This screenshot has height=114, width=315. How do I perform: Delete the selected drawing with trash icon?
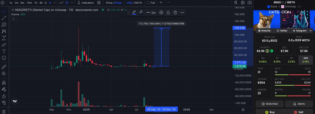click(x=175, y=12)
